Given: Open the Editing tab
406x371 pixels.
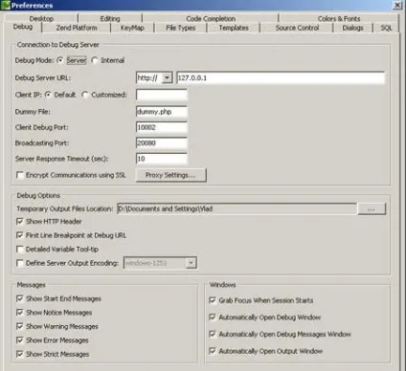Looking at the screenshot, I should pyautogui.click(x=110, y=19).
